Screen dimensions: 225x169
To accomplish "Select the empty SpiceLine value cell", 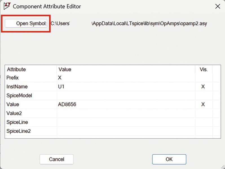I will (126, 122).
